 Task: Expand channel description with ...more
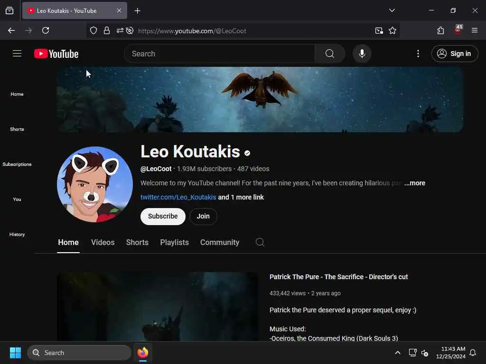click(x=415, y=183)
